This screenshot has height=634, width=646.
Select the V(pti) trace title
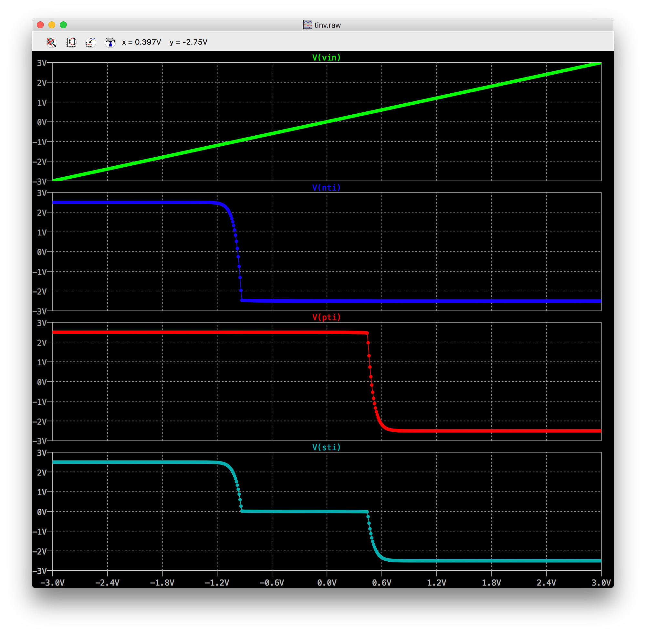[x=326, y=317]
